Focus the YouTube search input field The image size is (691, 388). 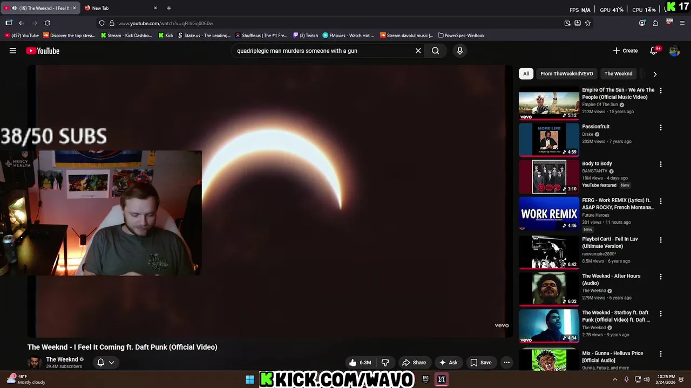(x=324, y=51)
